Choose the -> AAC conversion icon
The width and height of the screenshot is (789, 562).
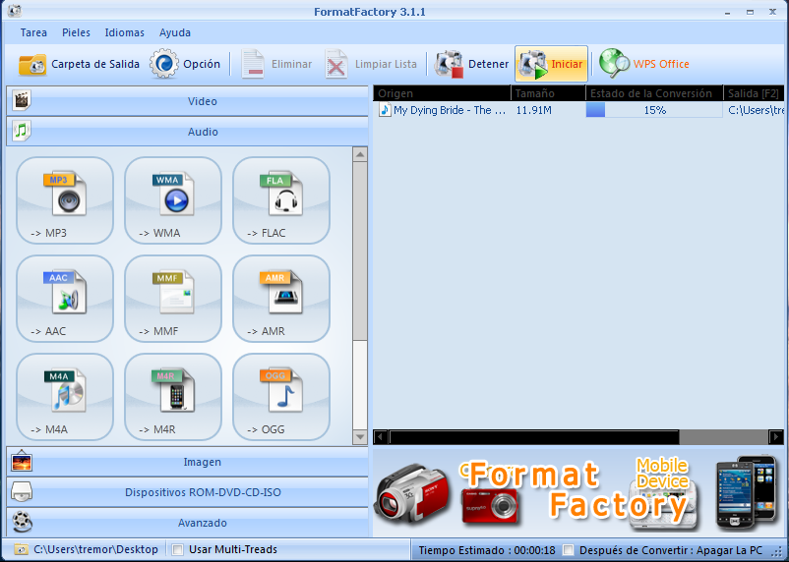tap(65, 299)
